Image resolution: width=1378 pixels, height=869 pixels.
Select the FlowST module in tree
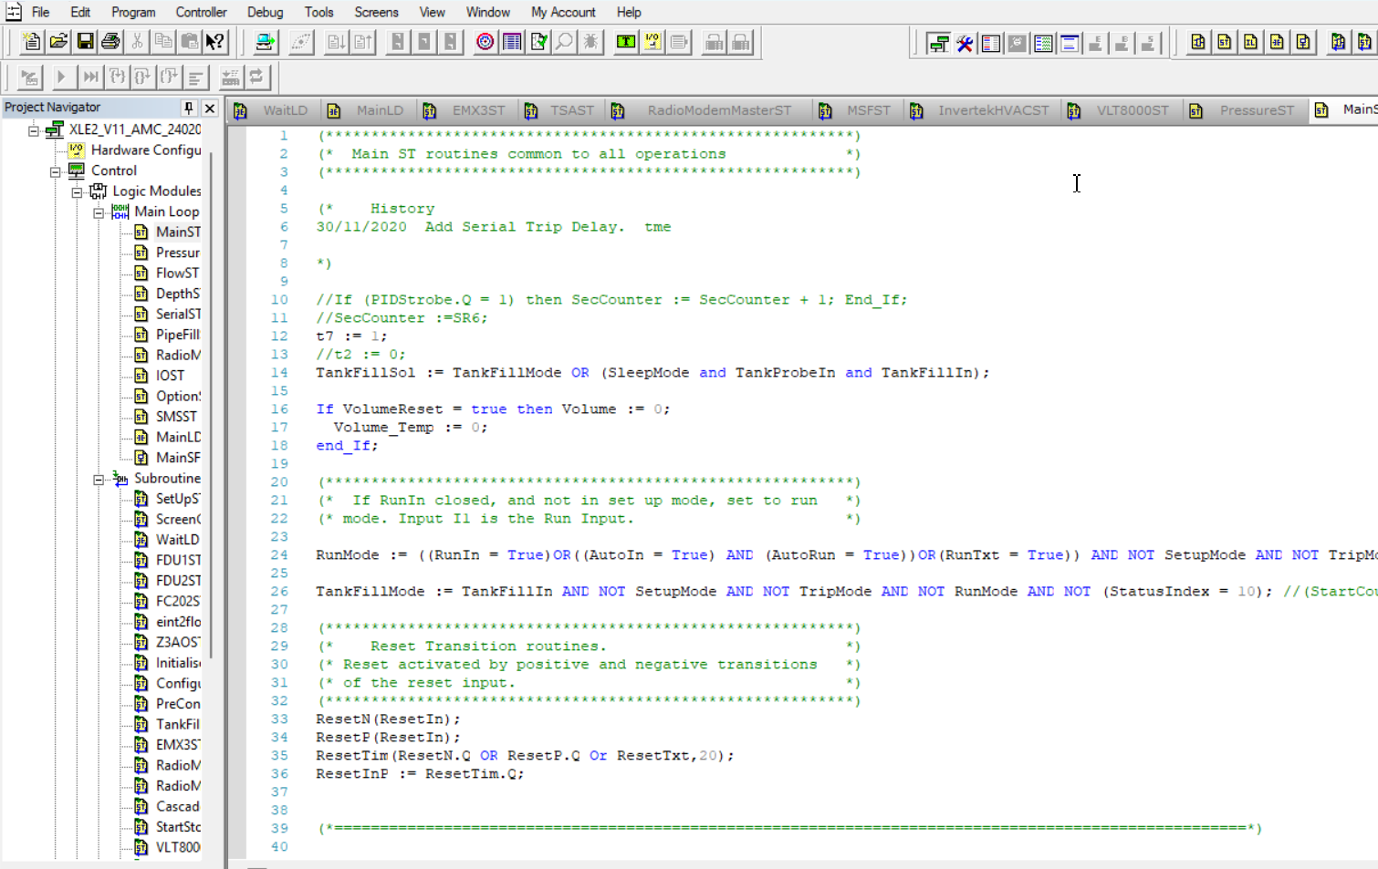176,273
